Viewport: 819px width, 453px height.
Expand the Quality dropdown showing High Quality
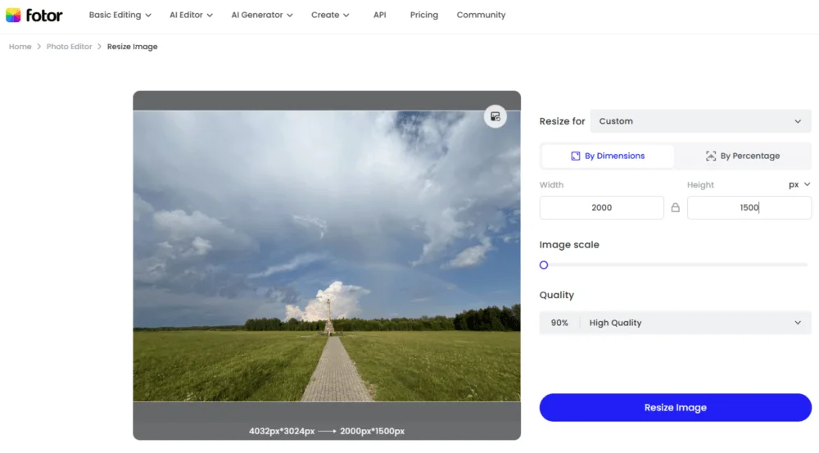[x=675, y=323]
